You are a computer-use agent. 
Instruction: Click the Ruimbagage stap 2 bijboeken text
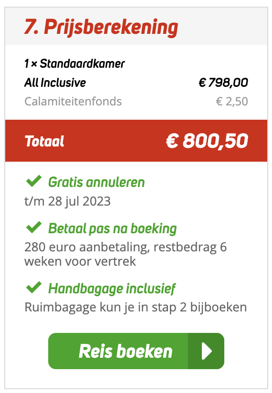(x=136, y=308)
